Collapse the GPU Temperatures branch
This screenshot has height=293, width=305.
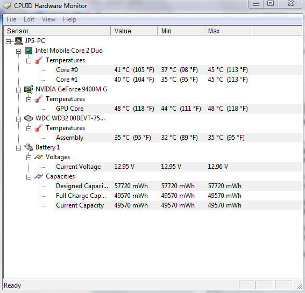[x=29, y=99]
